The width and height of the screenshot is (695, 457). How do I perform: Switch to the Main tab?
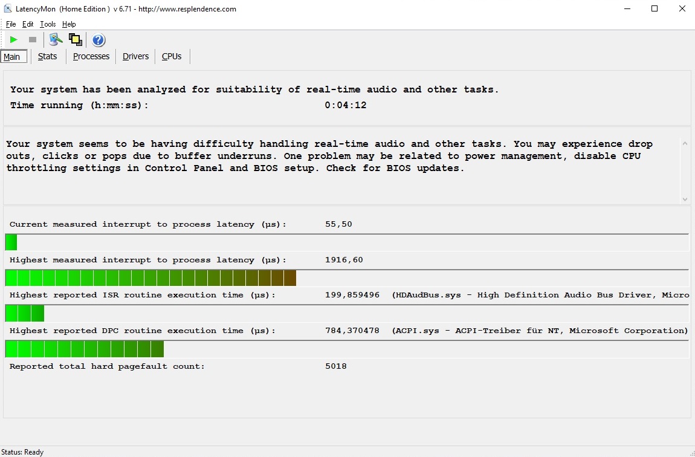14,57
